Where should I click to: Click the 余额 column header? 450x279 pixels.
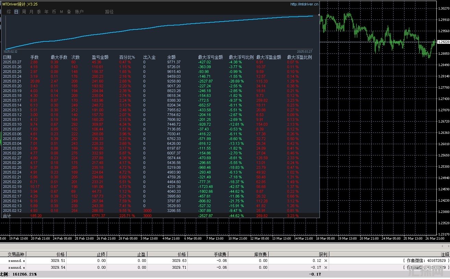tap(172, 57)
